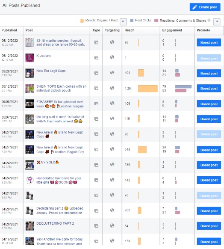Click the globe targeting icon for New Era Legit Caps

coord(112,73)
